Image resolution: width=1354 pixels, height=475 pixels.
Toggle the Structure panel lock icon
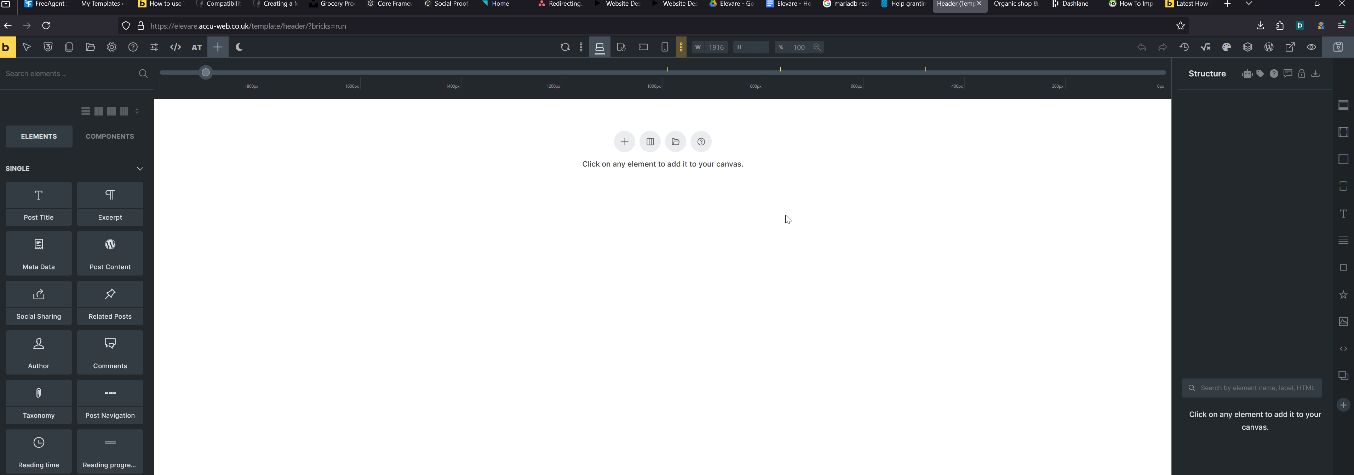tap(1301, 74)
